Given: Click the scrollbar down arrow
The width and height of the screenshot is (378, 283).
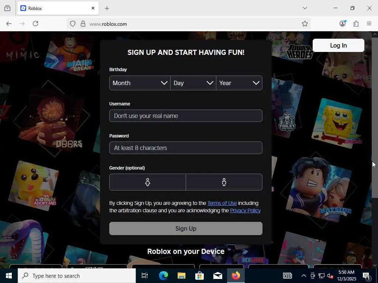Looking at the screenshot, I should (x=374, y=265).
